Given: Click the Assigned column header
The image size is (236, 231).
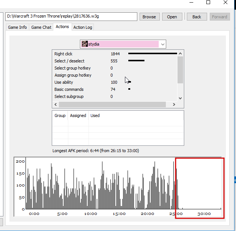Looking at the screenshot, I should click(78, 115).
